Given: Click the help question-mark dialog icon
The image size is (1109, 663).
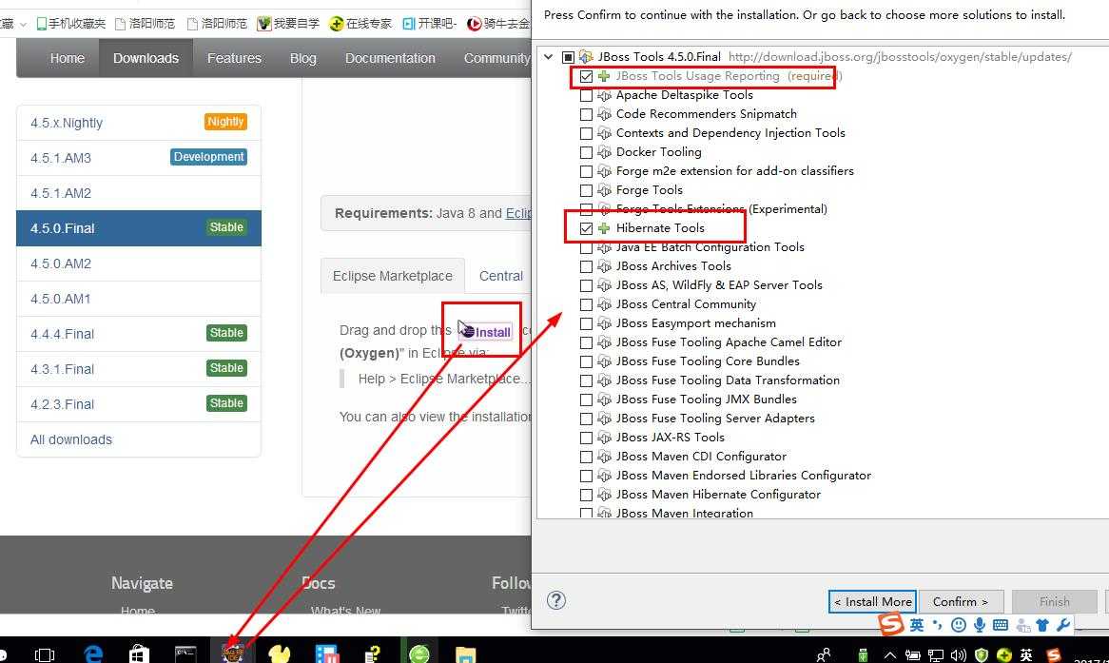Looking at the screenshot, I should tap(555, 601).
